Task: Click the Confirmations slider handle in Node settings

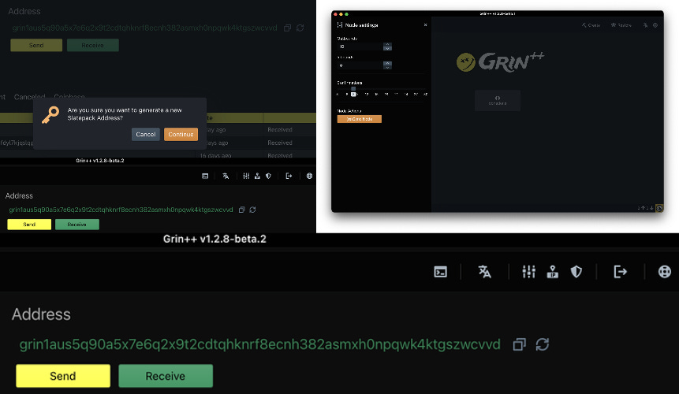Action: click(x=353, y=89)
